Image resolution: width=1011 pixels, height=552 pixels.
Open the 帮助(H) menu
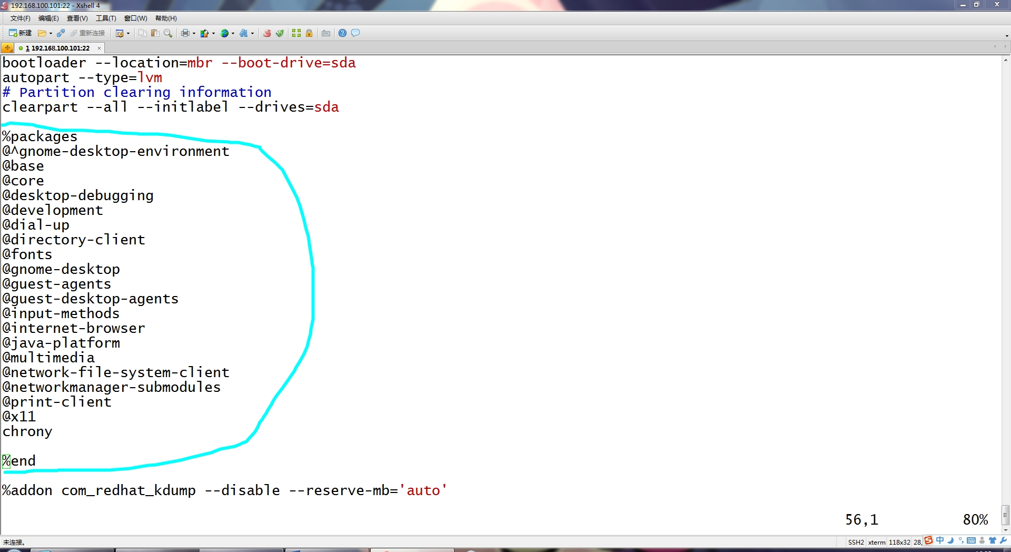(x=166, y=18)
